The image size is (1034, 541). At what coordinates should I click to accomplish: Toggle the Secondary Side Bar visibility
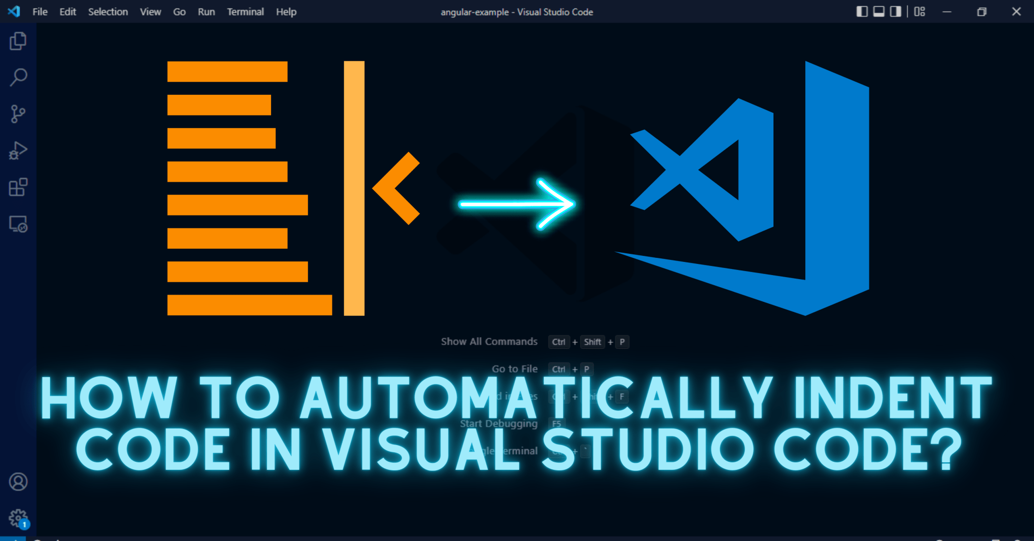point(895,11)
